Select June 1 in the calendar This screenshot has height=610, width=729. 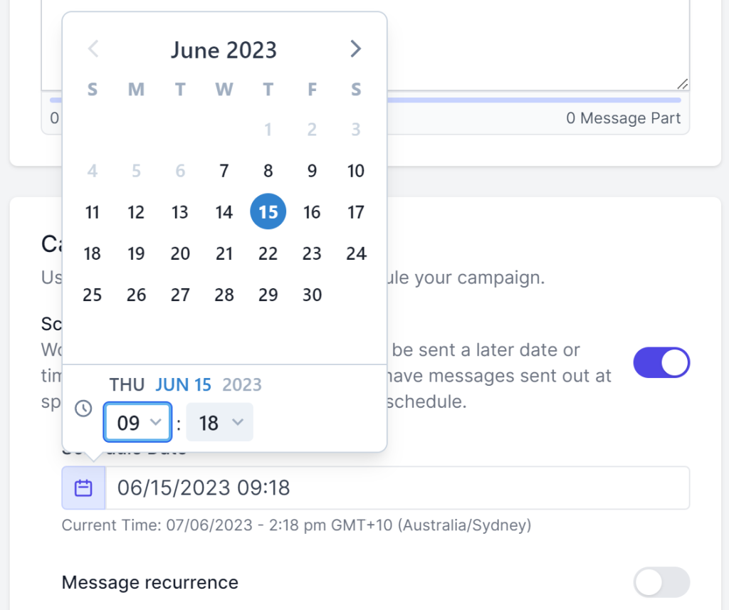pyautogui.click(x=268, y=130)
